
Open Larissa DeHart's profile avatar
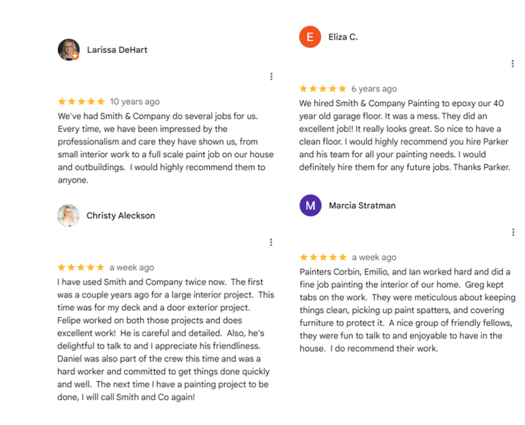tap(69, 50)
